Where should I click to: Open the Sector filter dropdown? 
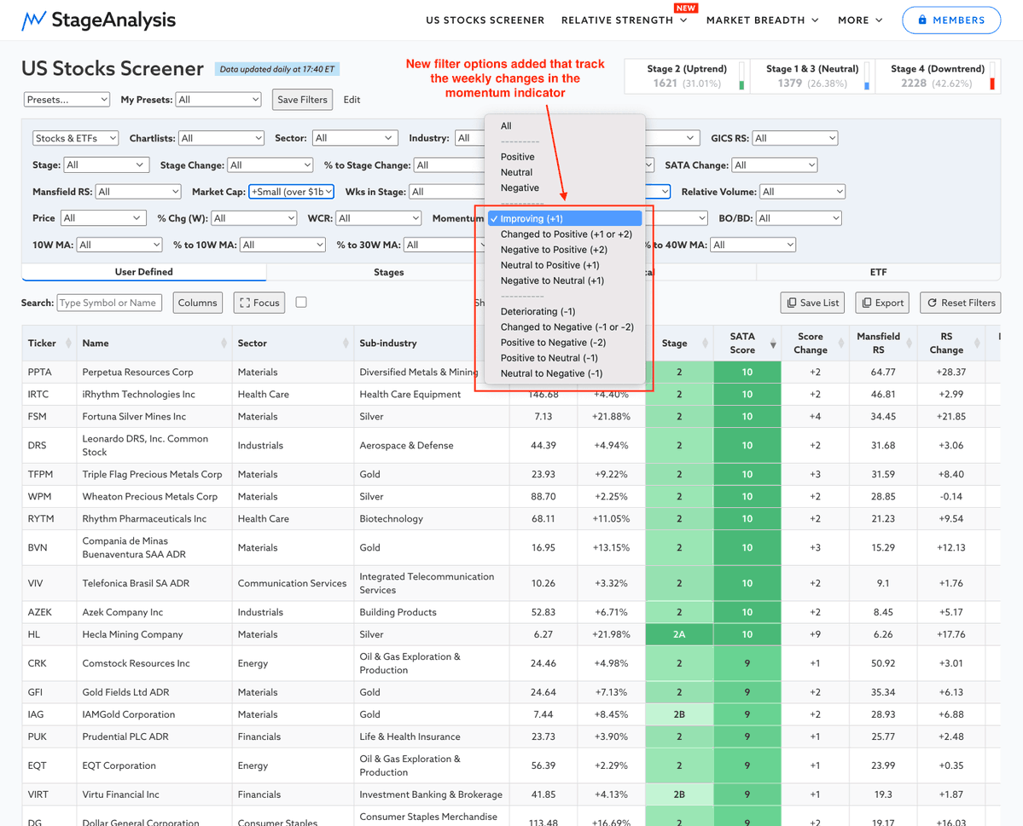click(355, 138)
